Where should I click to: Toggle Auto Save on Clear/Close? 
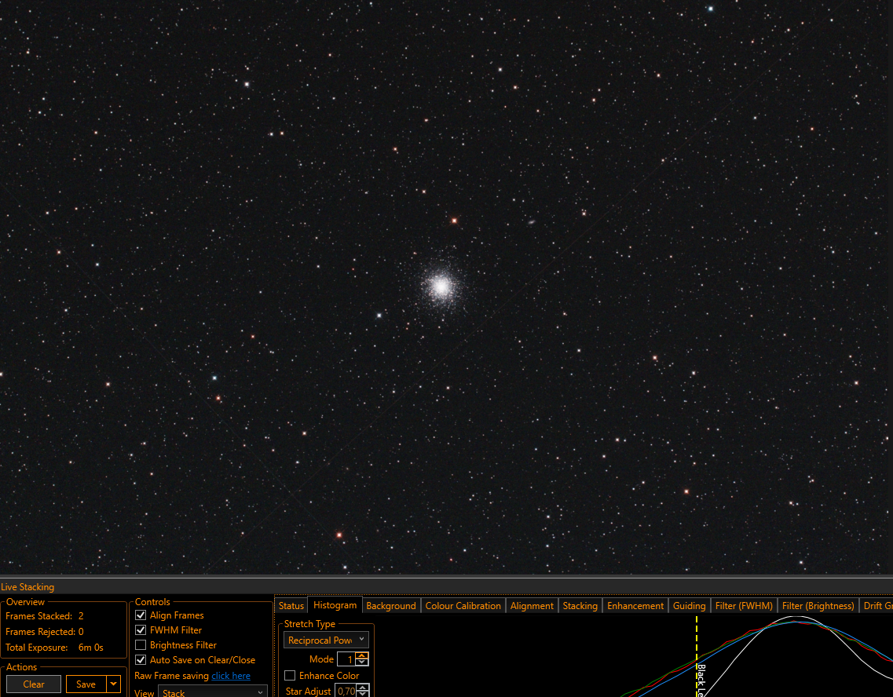pos(141,659)
